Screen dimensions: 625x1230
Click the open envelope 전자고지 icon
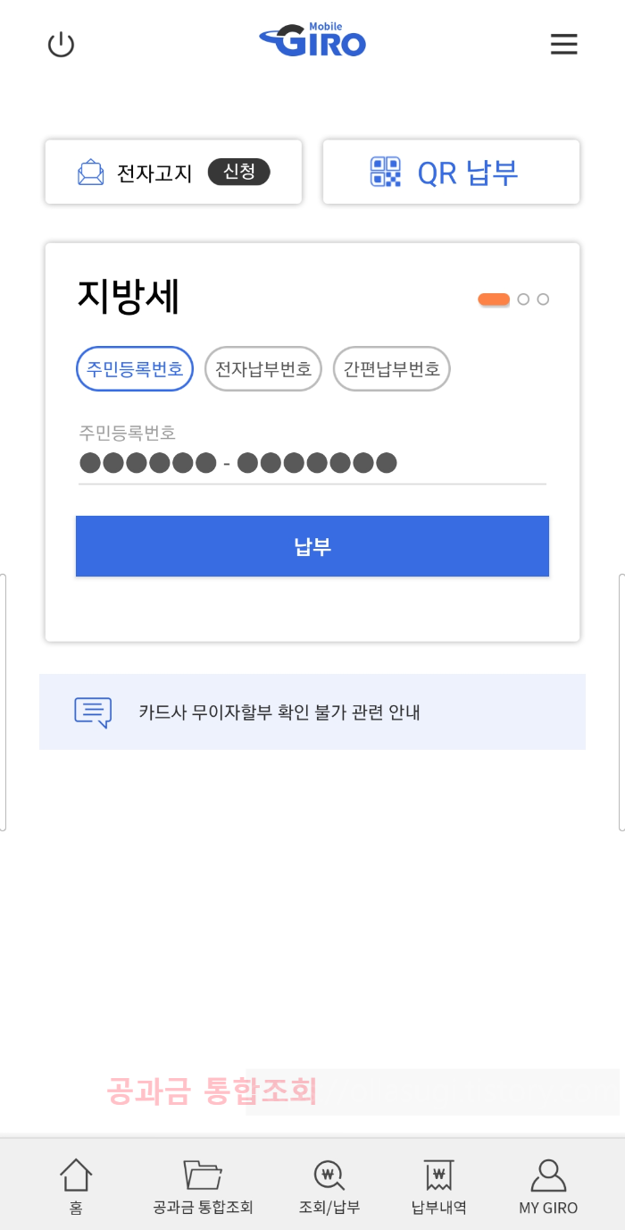click(x=89, y=172)
